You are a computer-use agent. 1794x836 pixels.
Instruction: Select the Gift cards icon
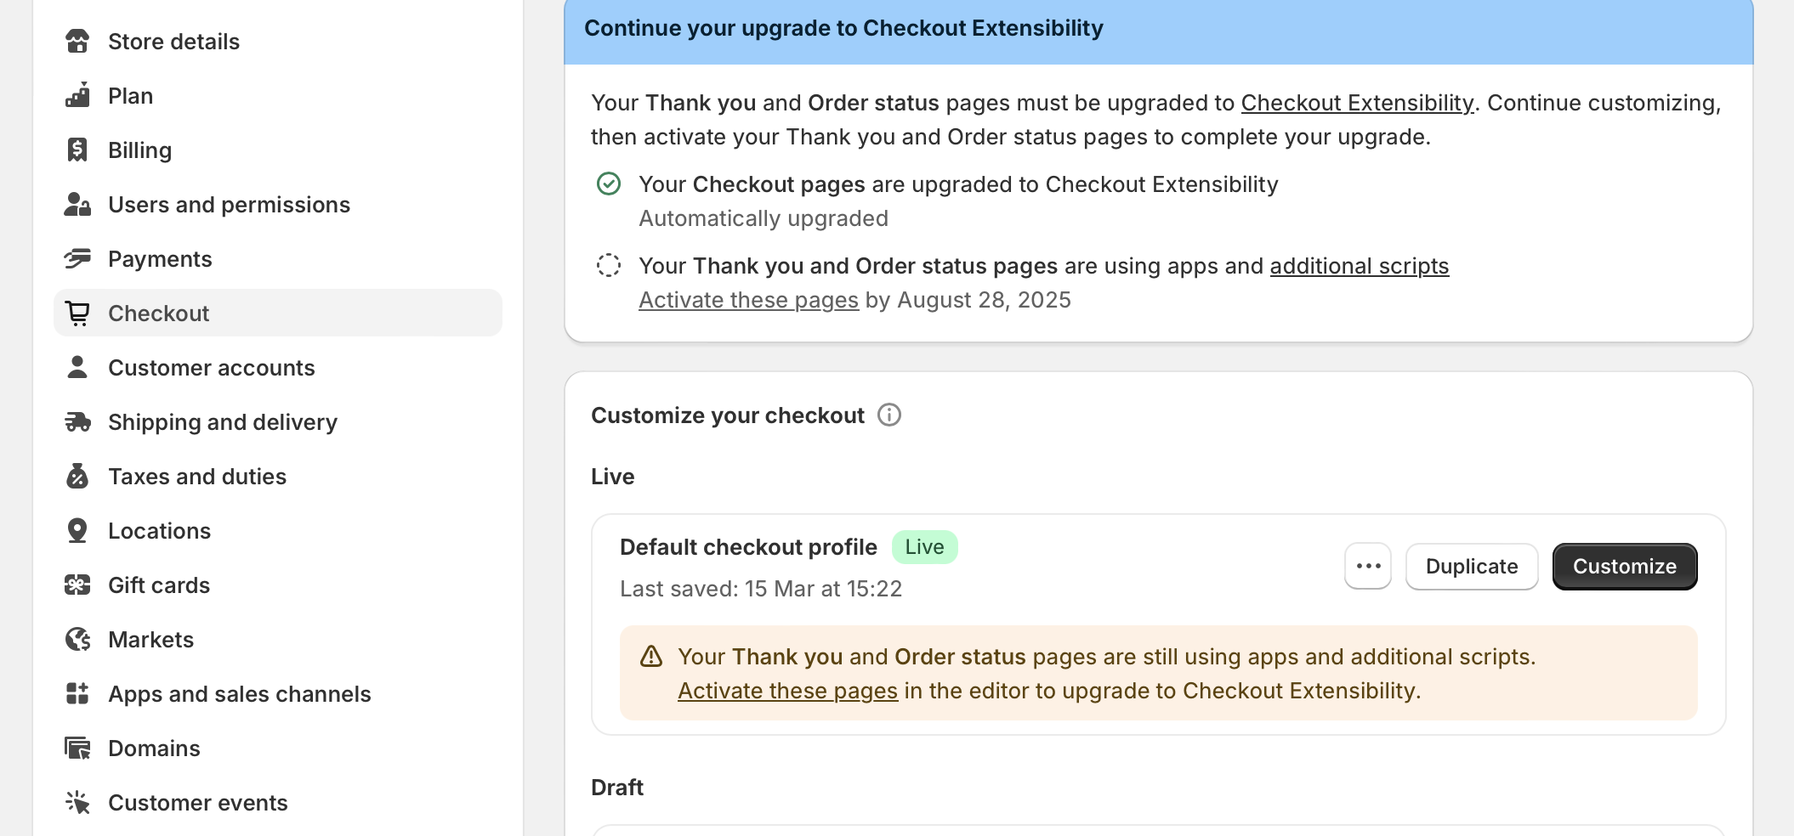78,585
